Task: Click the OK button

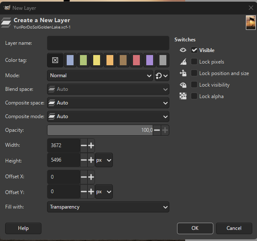Action: click(195, 228)
